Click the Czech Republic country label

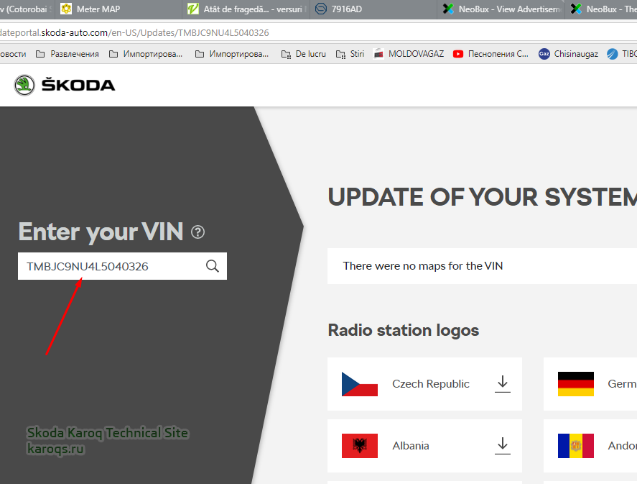coord(431,384)
